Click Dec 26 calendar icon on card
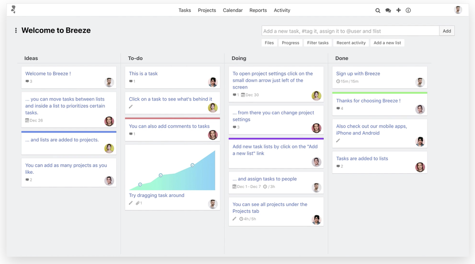The image size is (475, 264). 27,120
